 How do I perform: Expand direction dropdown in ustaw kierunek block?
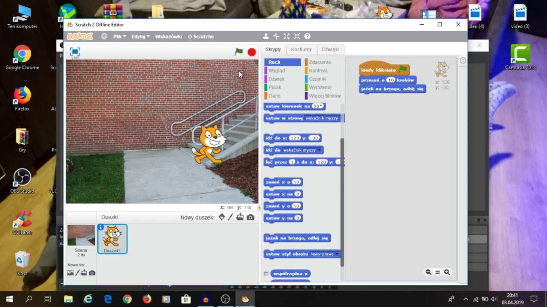click(322, 106)
